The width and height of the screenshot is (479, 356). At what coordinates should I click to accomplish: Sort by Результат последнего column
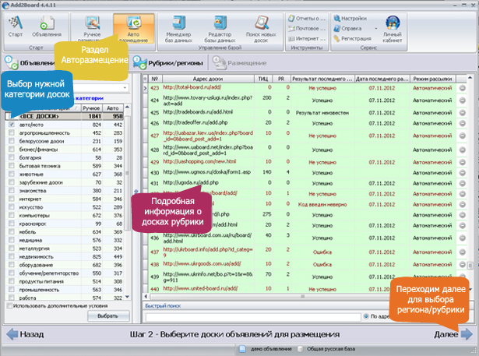pos(322,79)
